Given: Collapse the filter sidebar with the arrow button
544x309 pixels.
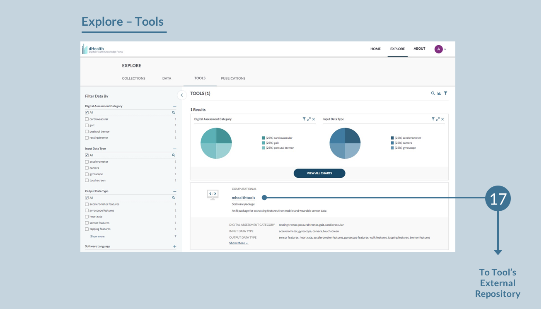Looking at the screenshot, I should 181,95.
